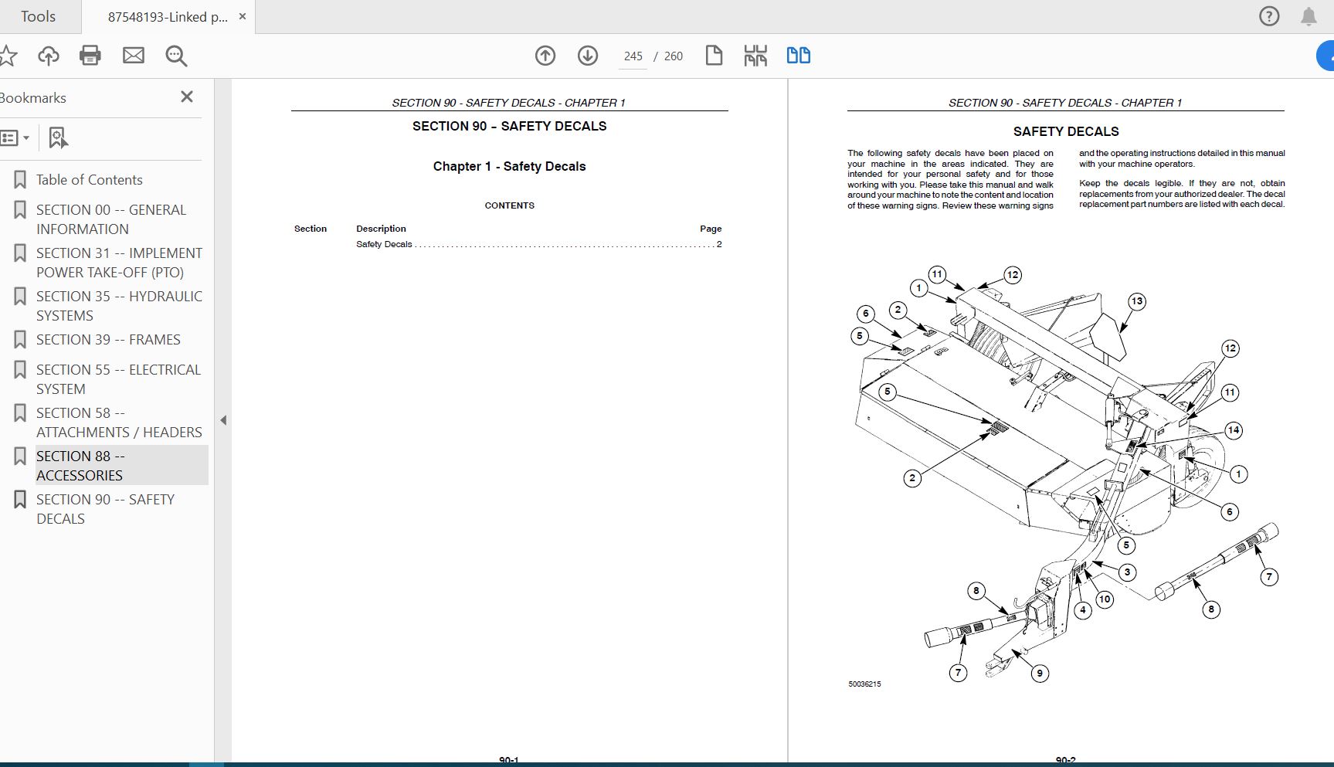Viewport: 1334px width, 767px height.
Task: Open the SECTION 90 -- SAFETY DECALS bookmark
Action: tap(105, 509)
